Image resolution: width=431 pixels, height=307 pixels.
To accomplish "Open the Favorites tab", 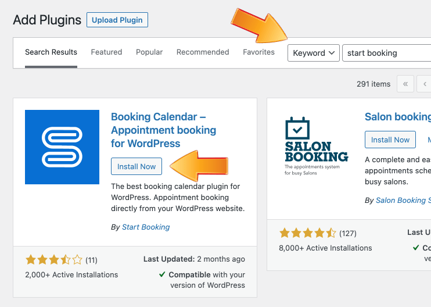I will click(258, 52).
